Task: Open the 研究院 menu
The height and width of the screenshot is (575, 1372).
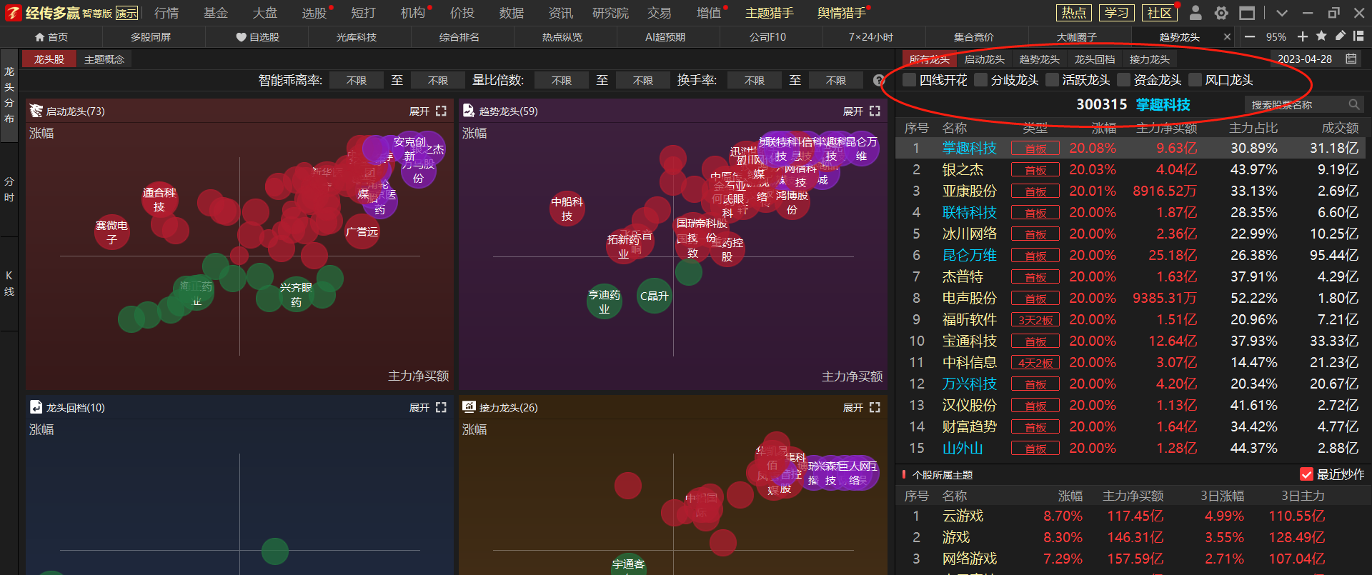Action: coord(610,13)
